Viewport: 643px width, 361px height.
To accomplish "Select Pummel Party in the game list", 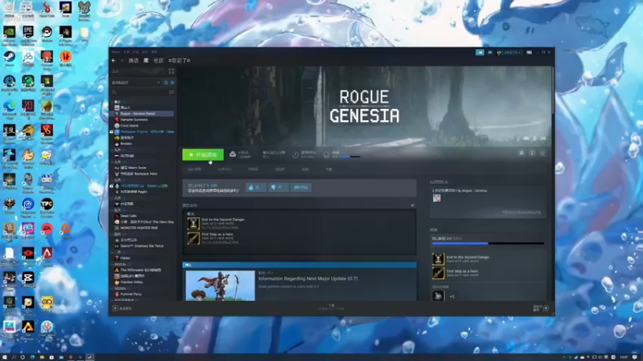I will [x=143, y=294].
